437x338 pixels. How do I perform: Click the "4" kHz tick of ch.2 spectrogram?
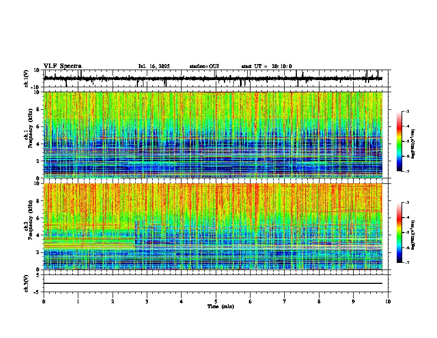(39, 235)
